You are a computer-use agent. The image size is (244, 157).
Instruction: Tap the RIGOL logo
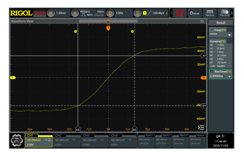[x=21, y=13]
